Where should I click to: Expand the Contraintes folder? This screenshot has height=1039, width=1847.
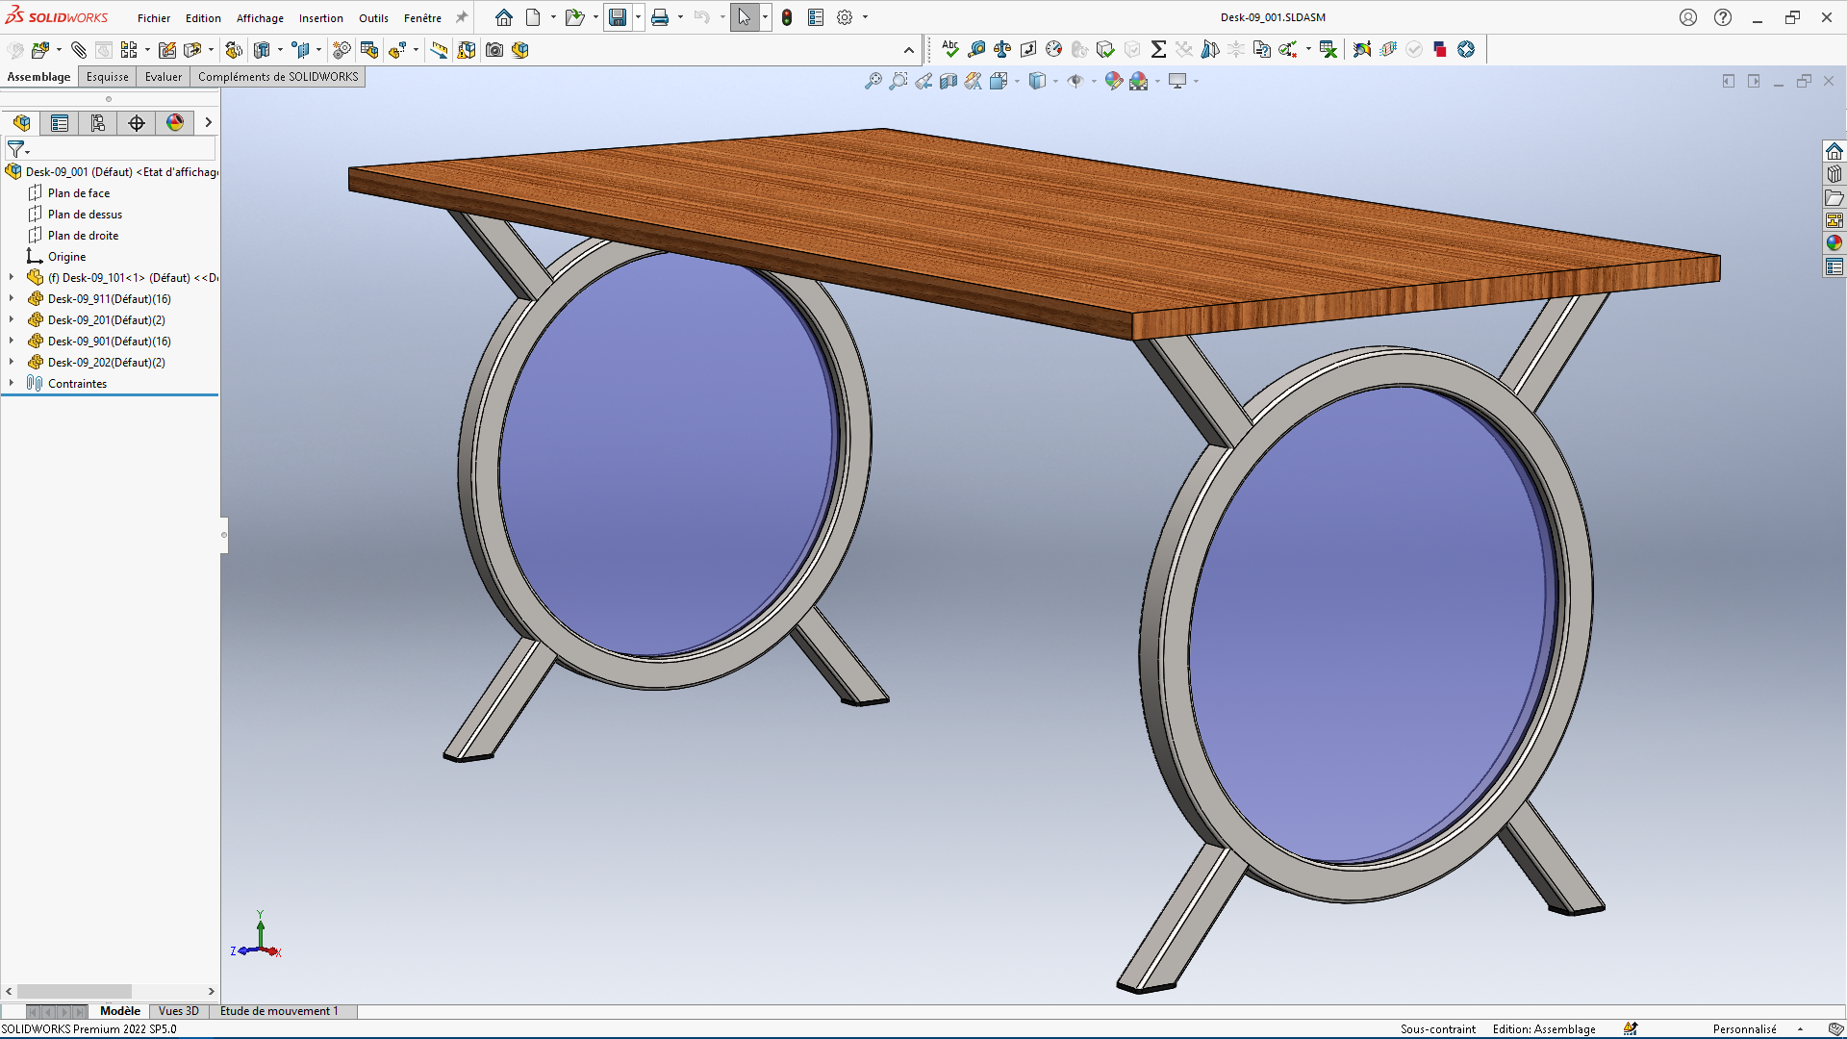tap(12, 383)
